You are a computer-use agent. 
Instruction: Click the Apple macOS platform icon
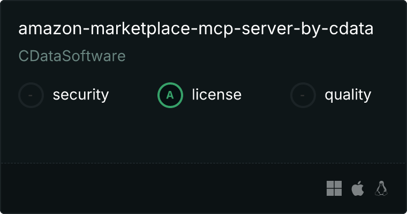pos(358,188)
